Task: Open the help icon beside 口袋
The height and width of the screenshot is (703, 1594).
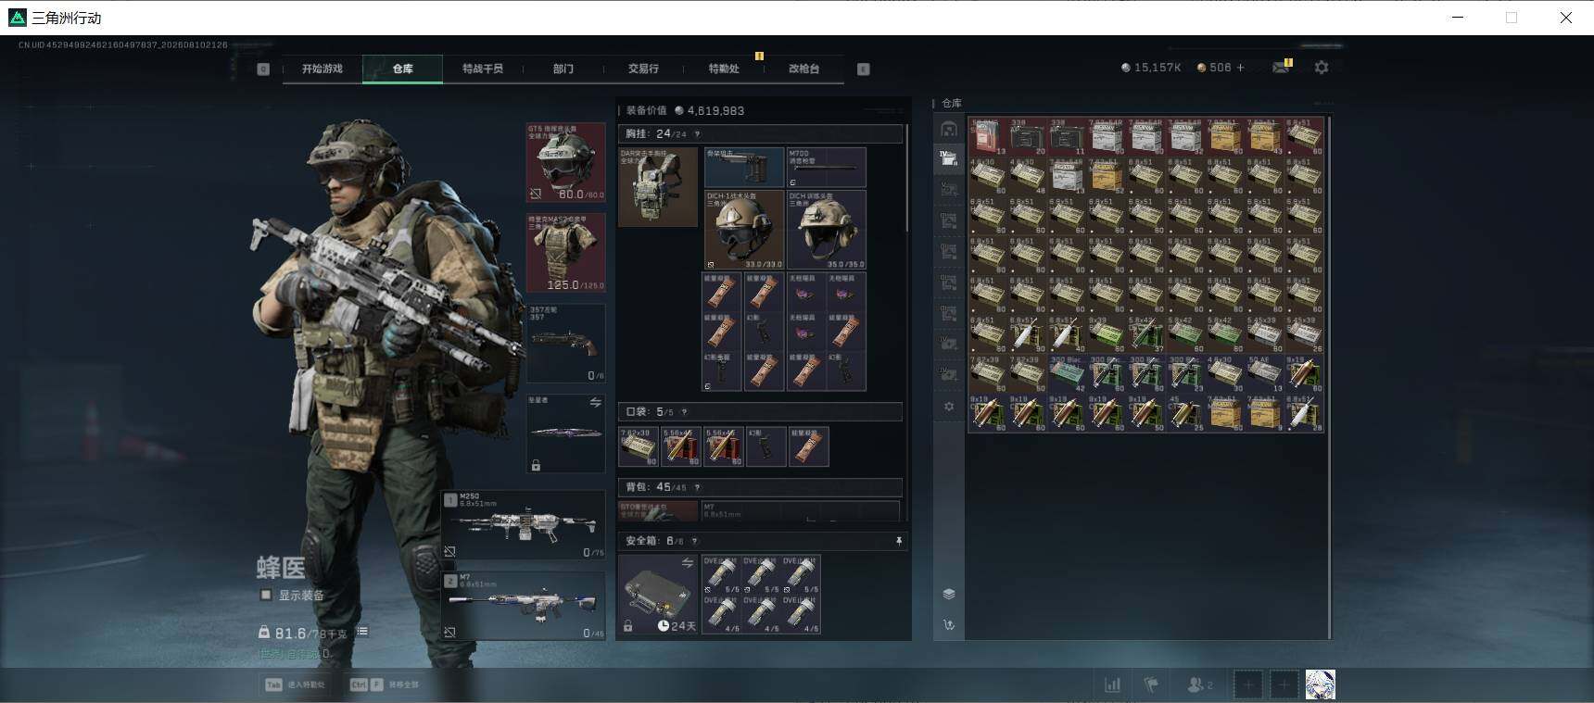Action: [x=684, y=412]
